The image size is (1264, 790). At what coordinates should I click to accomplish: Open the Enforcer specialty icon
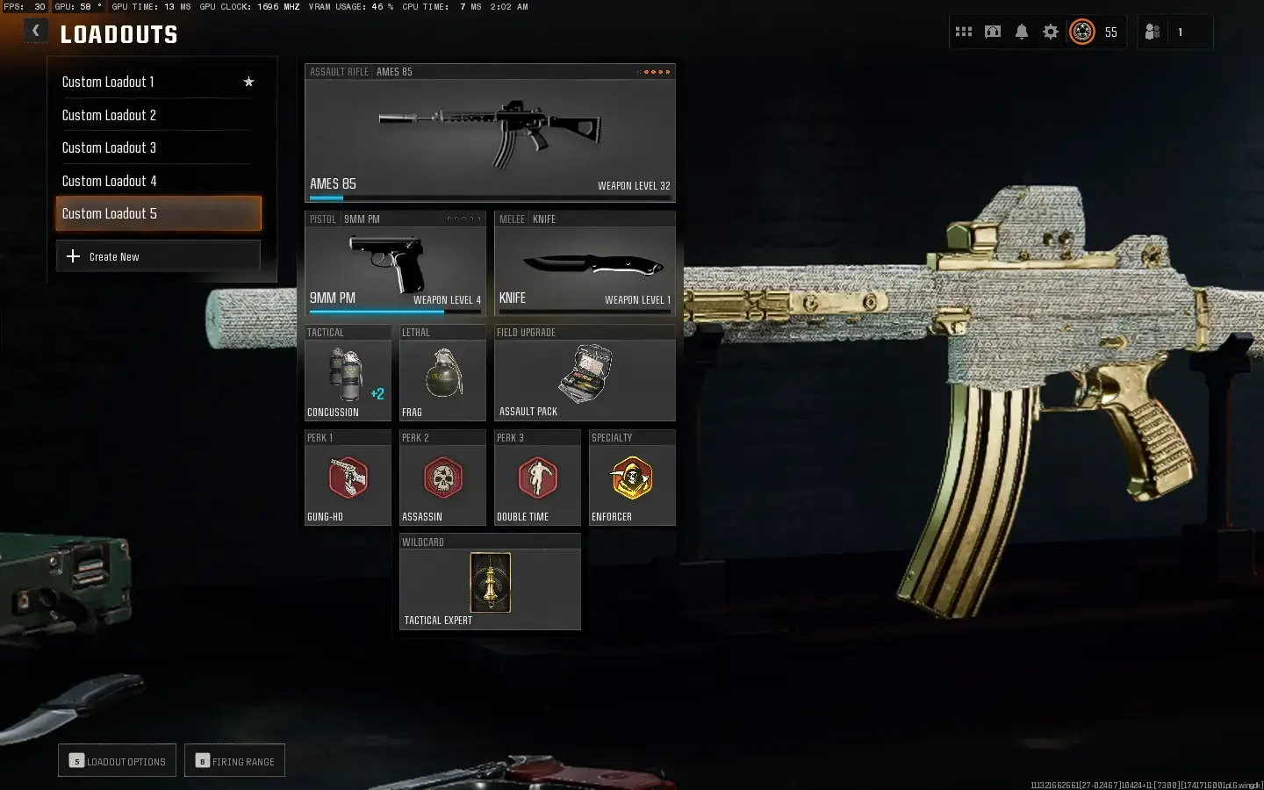631,478
